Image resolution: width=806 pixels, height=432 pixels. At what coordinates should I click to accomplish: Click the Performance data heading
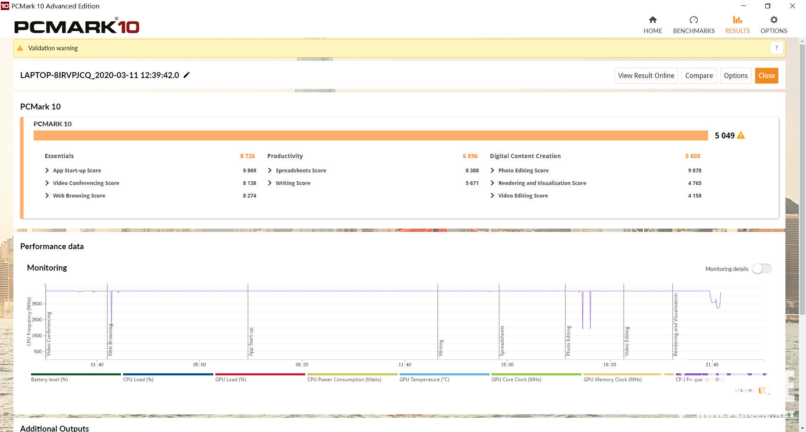tap(52, 246)
